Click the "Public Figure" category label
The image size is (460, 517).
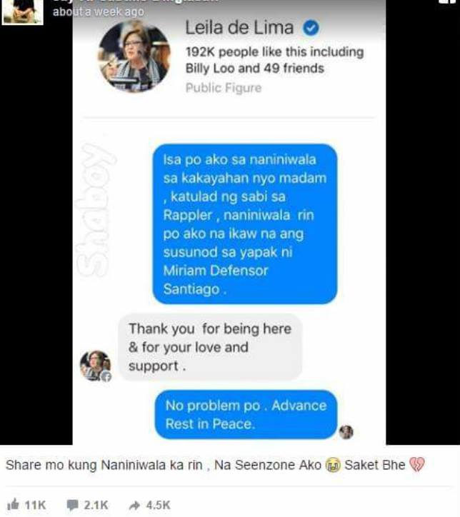click(x=224, y=88)
